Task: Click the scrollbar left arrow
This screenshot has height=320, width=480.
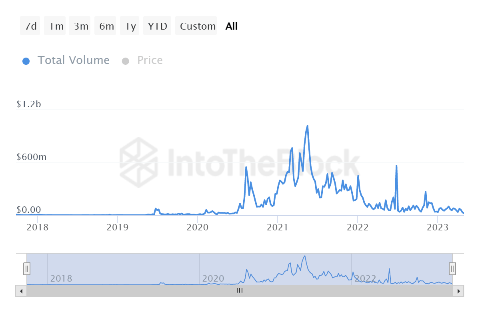Action: tap(20, 291)
